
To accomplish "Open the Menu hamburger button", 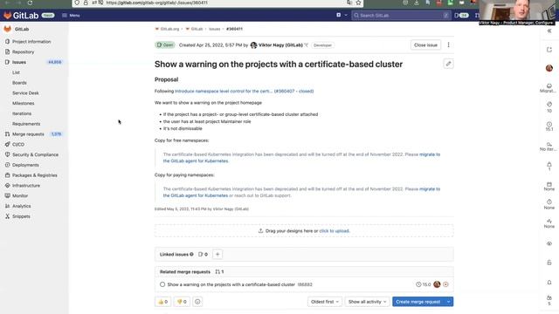I will coord(71,16).
